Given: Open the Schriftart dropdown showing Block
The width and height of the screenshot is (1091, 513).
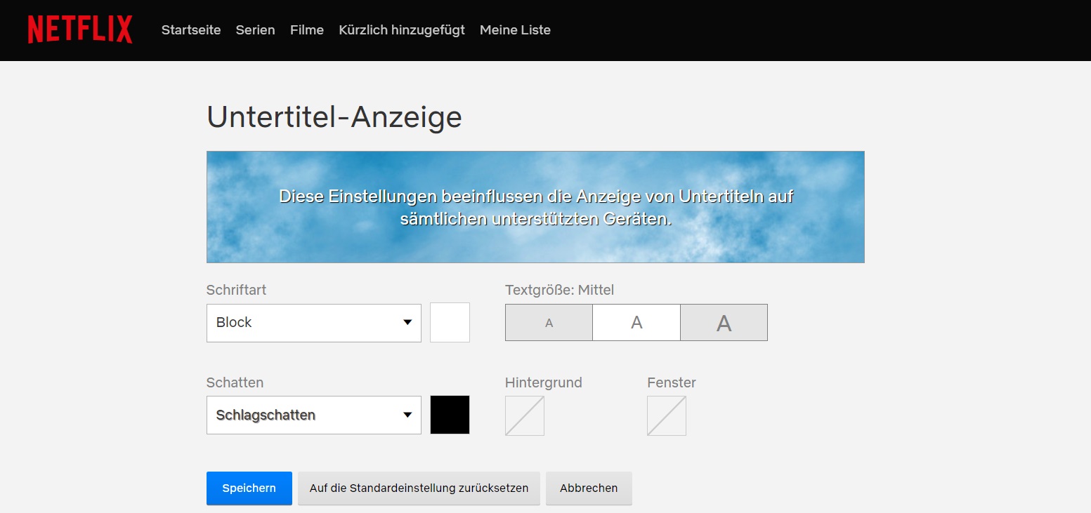Looking at the screenshot, I should (x=313, y=323).
